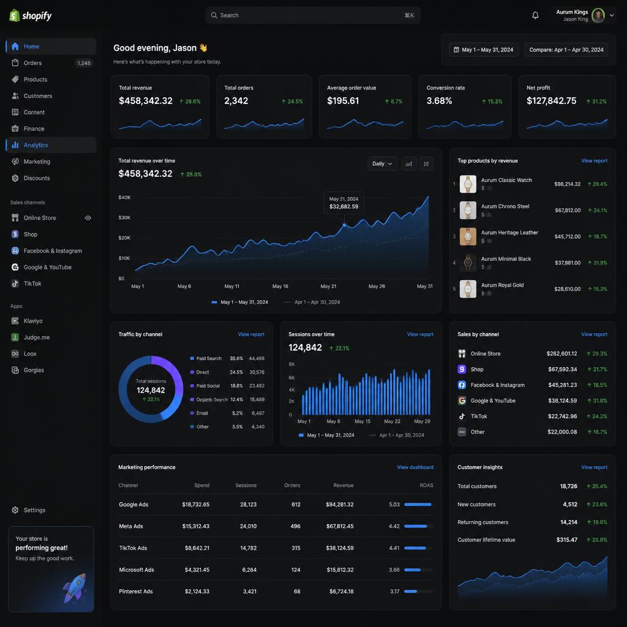The width and height of the screenshot is (627, 627).
Task: Toggle Online Store eye visibility icon
Action: coord(88,218)
